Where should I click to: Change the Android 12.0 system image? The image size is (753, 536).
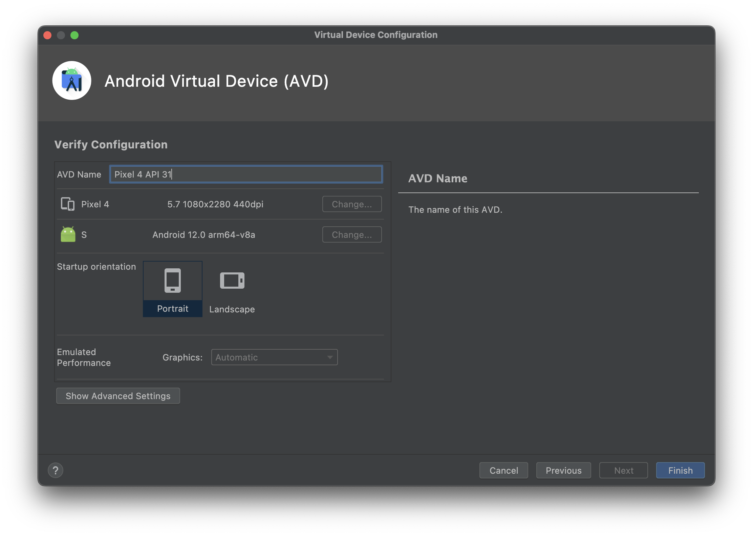pos(351,234)
